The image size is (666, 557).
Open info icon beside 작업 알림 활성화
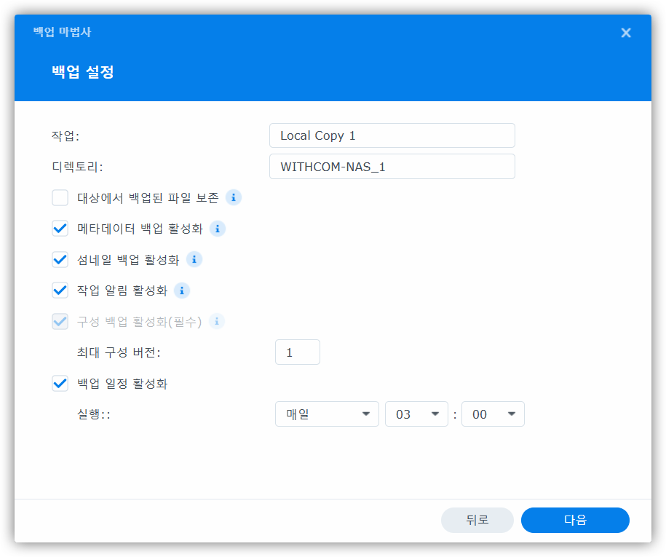click(x=182, y=291)
